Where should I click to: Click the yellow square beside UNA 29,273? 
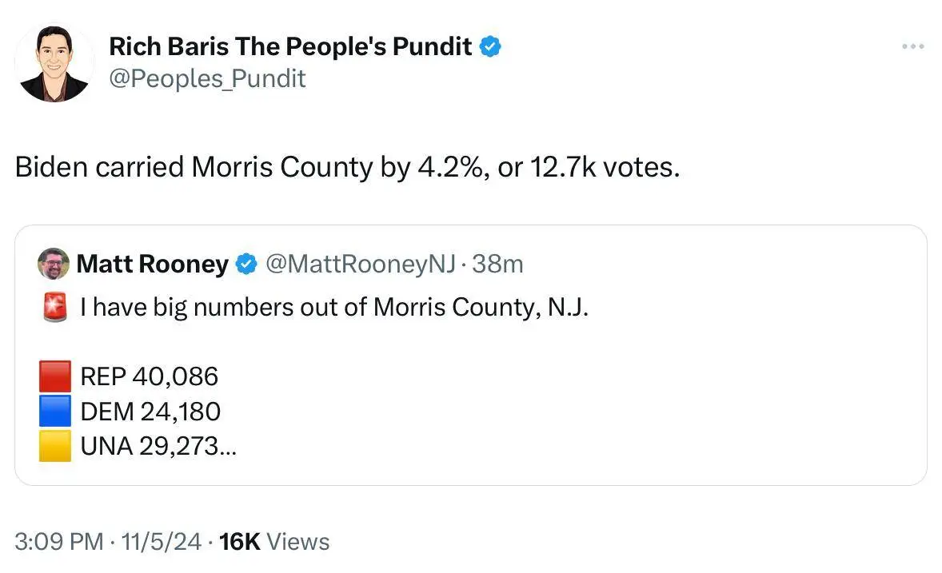(x=55, y=446)
